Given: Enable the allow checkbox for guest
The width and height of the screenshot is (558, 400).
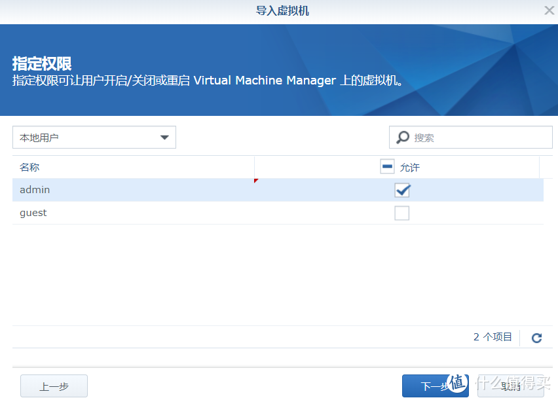Looking at the screenshot, I should [x=401, y=213].
